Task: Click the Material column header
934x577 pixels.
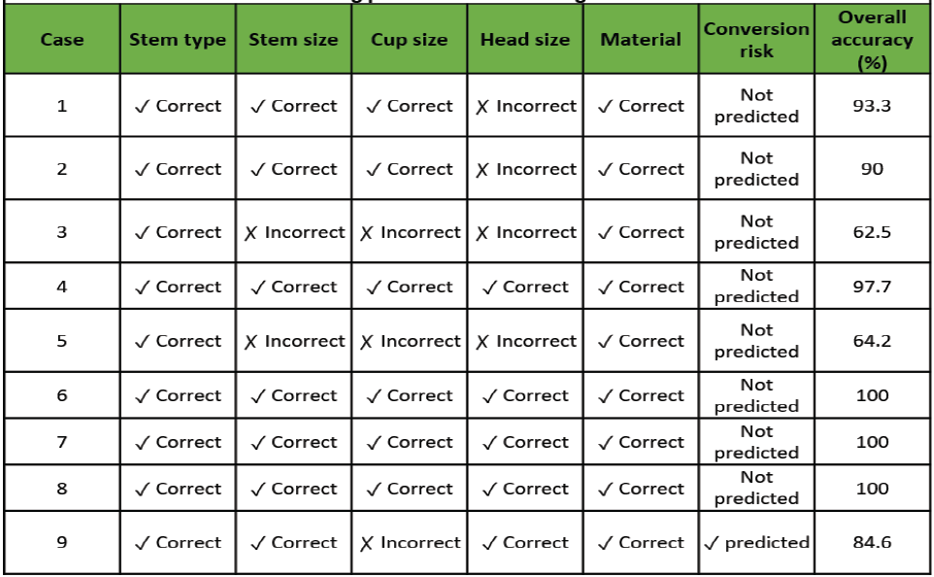Action: (641, 40)
